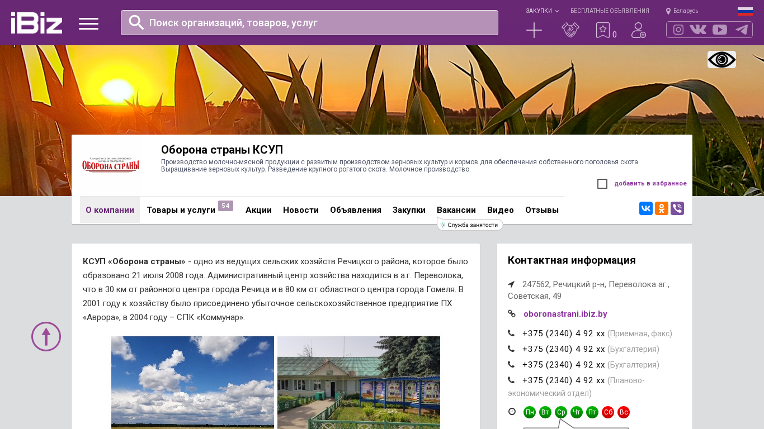The image size is (764, 429).
Task: Open the VK icon in header
Action: (x=698, y=30)
